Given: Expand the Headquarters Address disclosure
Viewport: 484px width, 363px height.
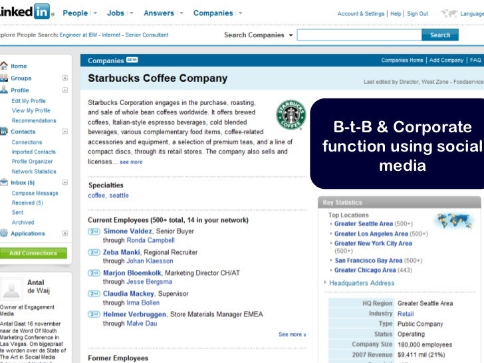Looking at the screenshot, I should coord(325,283).
